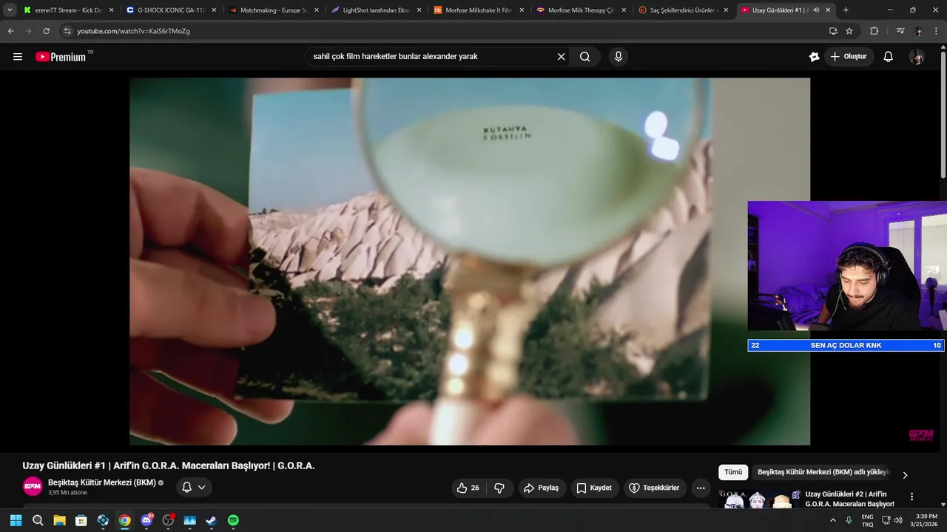This screenshot has width=947, height=532.
Task: Mute the Uzay Günlükleri tab audio
Action: pos(816,10)
